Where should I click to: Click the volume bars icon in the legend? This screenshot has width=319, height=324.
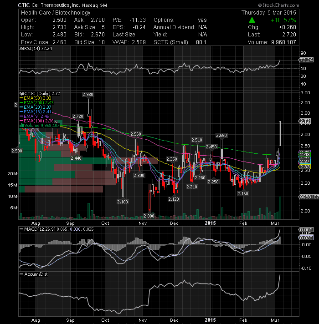click(21, 126)
